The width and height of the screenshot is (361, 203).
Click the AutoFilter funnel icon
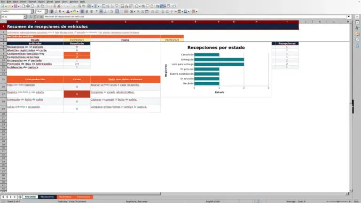(117, 6)
